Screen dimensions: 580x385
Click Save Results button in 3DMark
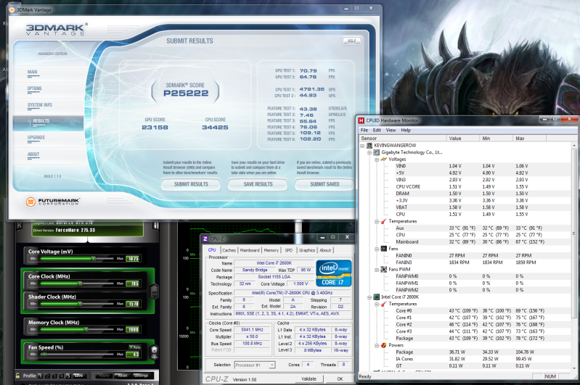pos(258,184)
